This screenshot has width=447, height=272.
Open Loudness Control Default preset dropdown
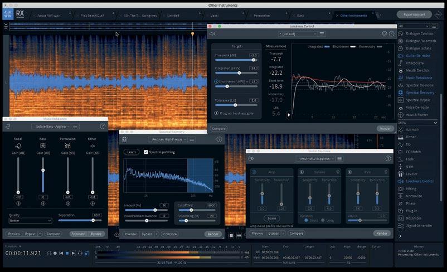[298, 34]
